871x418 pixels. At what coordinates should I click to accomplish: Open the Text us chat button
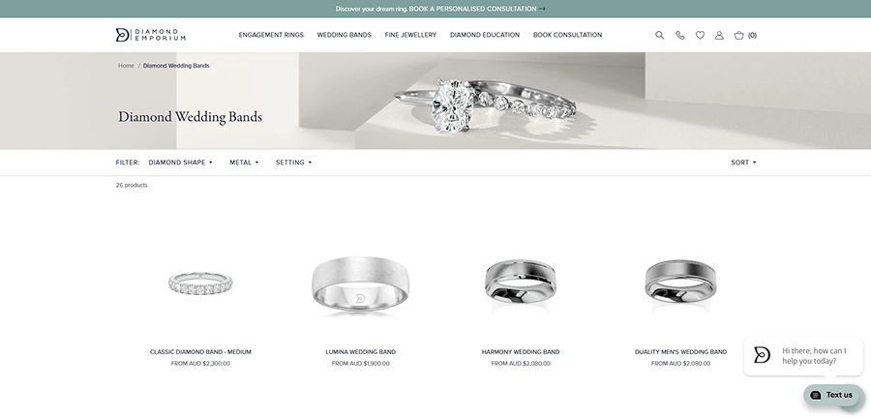[x=832, y=395]
